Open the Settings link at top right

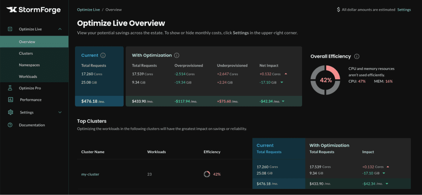click(404, 10)
